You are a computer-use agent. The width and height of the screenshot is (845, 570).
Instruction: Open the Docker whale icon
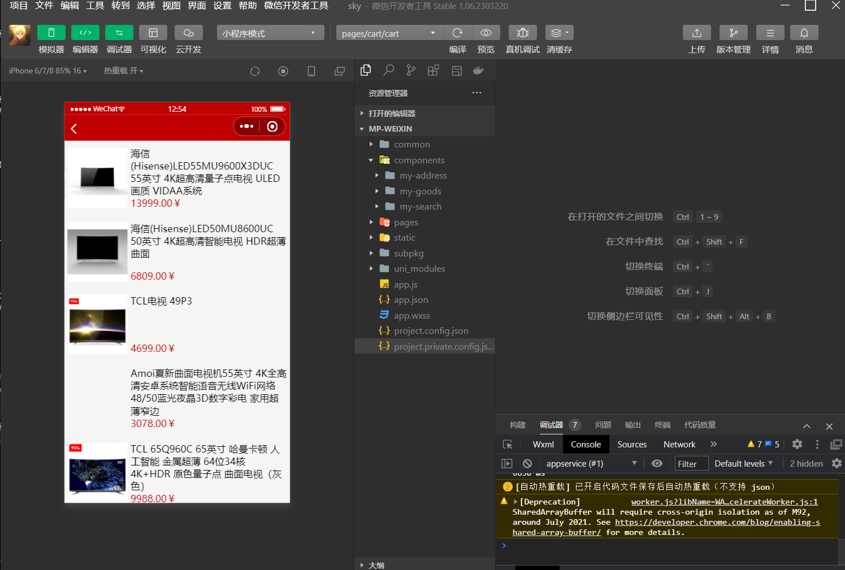point(479,70)
